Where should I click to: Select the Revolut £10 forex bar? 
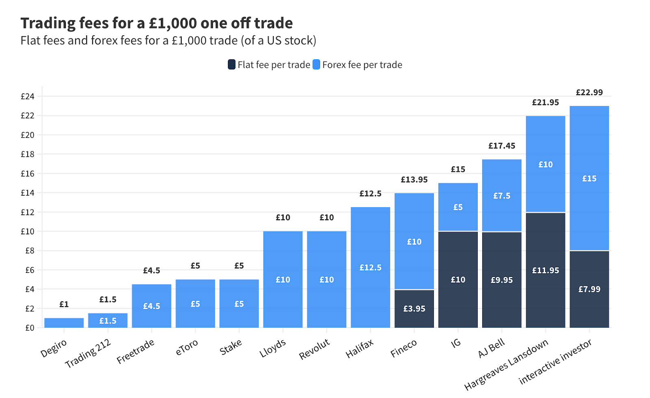click(327, 279)
